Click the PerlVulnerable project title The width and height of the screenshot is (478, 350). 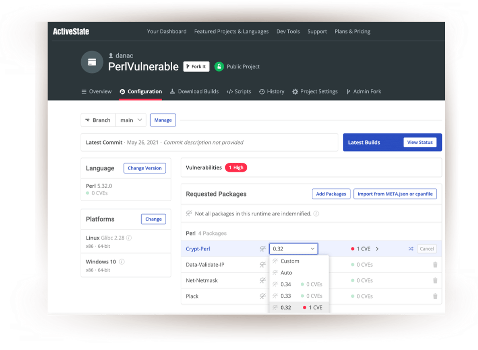pyautogui.click(x=143, y=66)
